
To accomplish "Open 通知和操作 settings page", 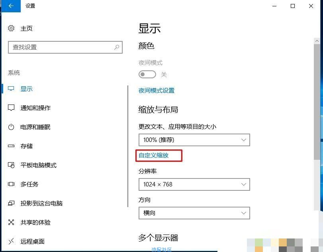I will 35,108.
